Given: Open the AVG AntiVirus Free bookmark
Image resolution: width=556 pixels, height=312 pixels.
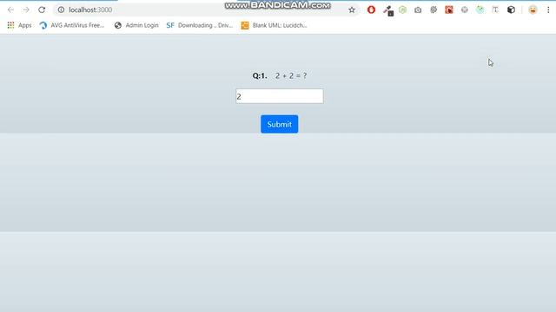Looking at the screenshot, I should pyautogui.click(x=72, y=25).
